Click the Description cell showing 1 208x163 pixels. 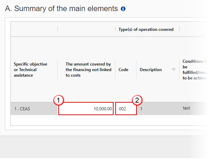click(x=141, y=109)
